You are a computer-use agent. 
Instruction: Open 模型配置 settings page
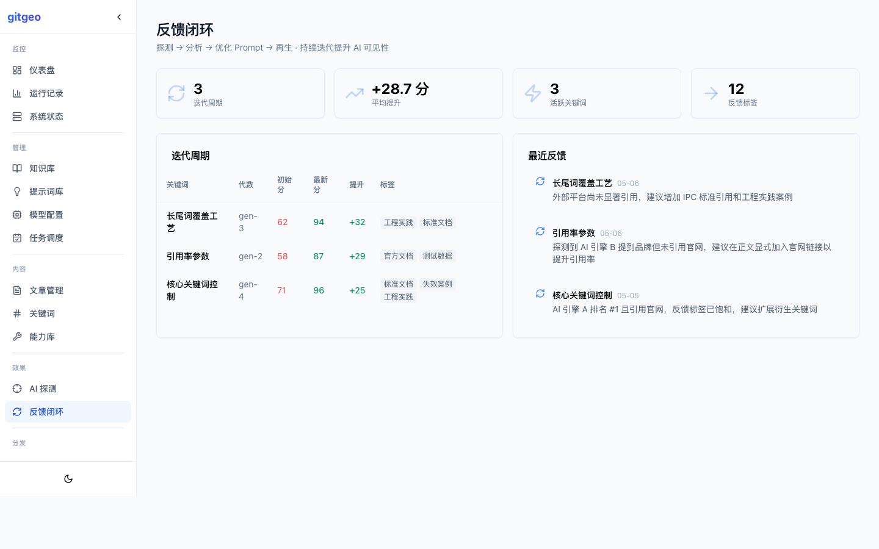pyautogui.click(x=68, y=215)
